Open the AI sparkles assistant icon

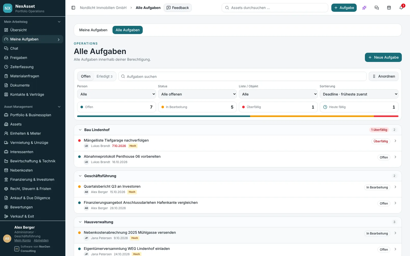[x=364, y=8]
